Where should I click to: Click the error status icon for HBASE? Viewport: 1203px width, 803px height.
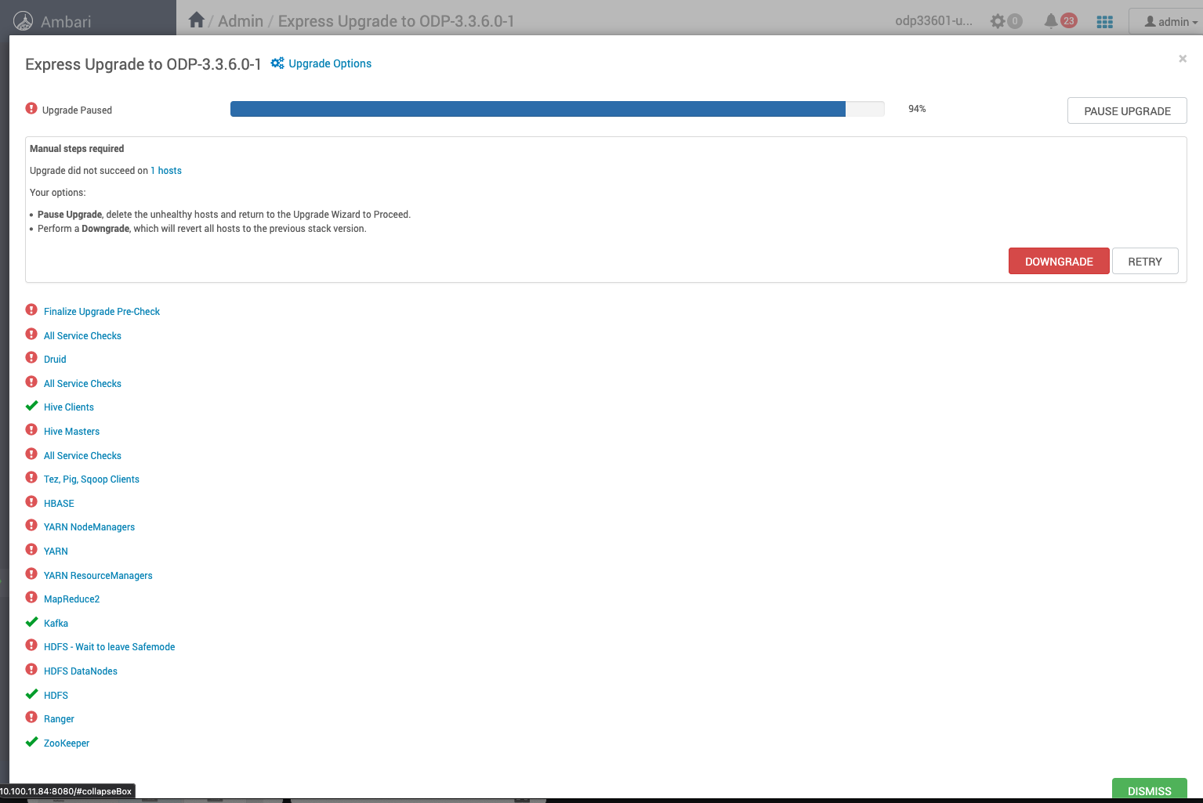pyautogui.click(x=31, y=502)
